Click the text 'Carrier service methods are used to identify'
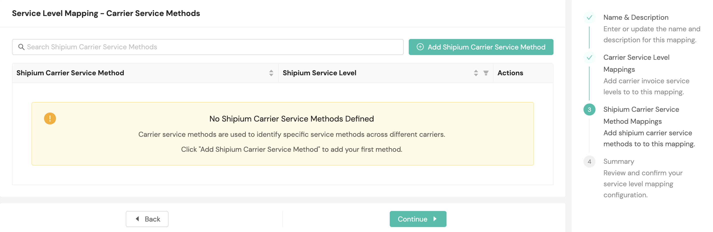This screenshot has height=232, width=713. pyautogui.click(x=291, y=134)
